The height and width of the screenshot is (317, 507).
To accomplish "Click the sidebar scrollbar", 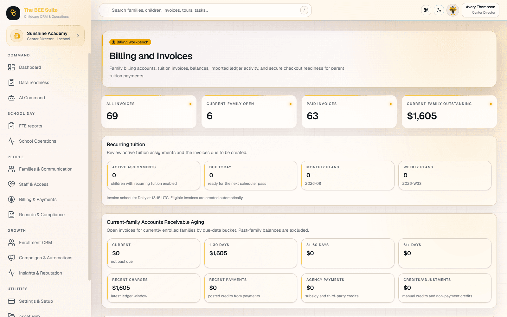I will tap(89, 166).
